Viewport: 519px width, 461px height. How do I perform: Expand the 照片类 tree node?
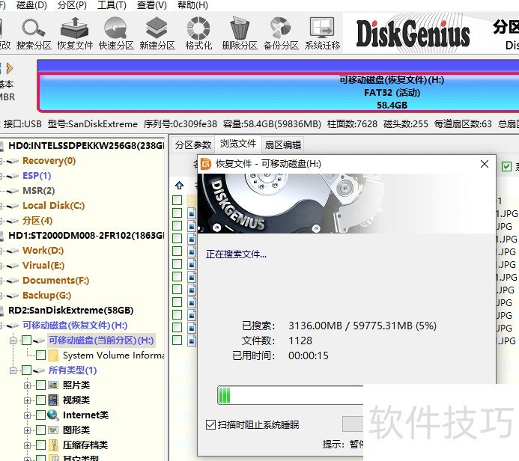(x=27, y=385)
